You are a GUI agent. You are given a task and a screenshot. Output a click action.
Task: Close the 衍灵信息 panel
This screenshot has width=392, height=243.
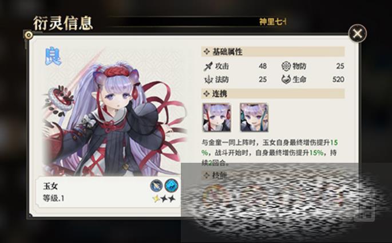coord(358,33)
